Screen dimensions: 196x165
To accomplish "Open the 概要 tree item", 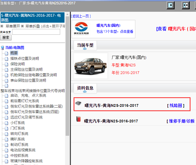I will click(14, 53).
